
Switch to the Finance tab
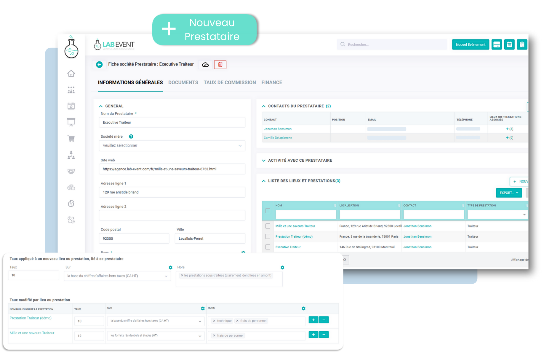[x=272, y=82]
